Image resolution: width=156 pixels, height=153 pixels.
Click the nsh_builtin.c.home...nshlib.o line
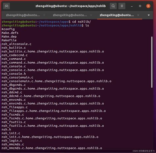[53, 51]
